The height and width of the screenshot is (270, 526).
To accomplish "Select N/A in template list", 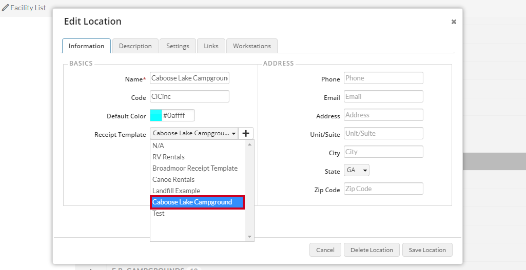I will click(198, 146).
